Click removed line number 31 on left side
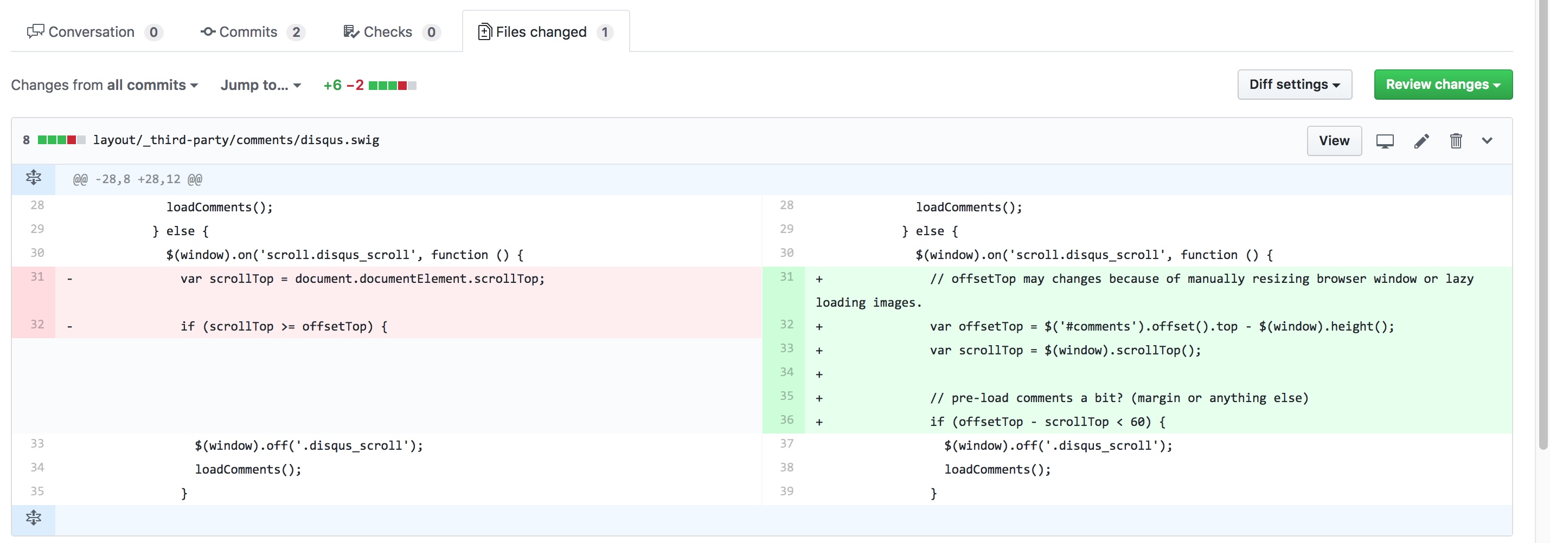The image size is (1550, 543). coord(37,277)
